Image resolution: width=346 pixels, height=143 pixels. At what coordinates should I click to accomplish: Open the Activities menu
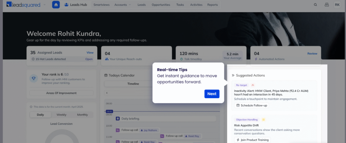[x=196, y=5]
